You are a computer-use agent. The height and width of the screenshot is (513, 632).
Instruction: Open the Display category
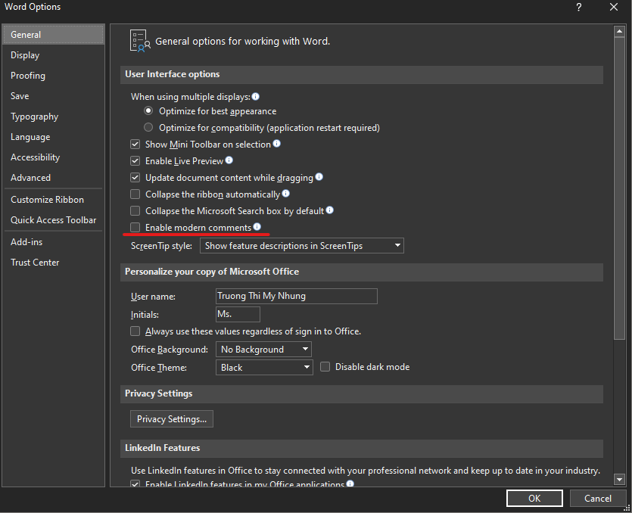[53, 55]
